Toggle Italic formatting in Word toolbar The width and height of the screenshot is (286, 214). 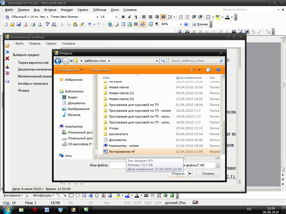point(130,17)
